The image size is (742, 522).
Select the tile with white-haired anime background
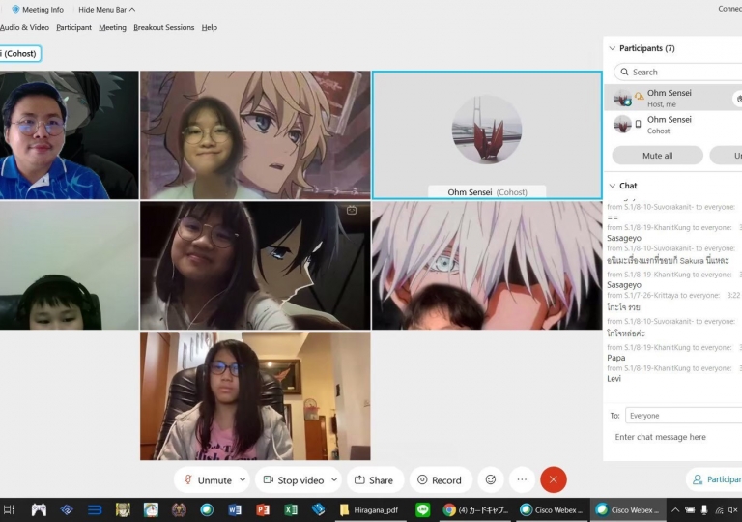click(487, 265)
